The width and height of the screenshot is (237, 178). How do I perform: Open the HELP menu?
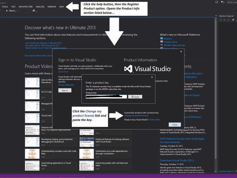(61, 7)
